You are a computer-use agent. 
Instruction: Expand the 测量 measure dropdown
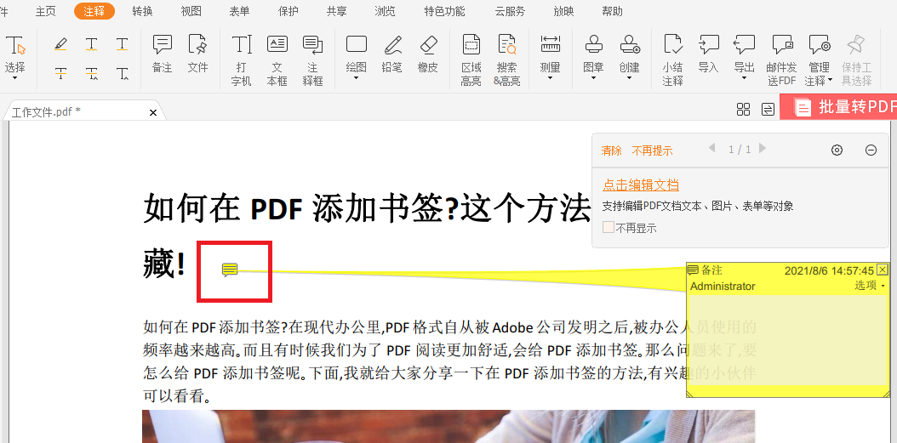[x=551, y=77]
